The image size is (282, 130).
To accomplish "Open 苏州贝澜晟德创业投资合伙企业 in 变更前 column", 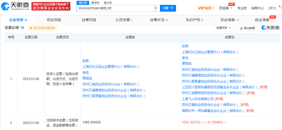I will [114, 90].
